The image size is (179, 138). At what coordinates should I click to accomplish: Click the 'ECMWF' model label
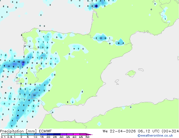[x=45, y=131]
